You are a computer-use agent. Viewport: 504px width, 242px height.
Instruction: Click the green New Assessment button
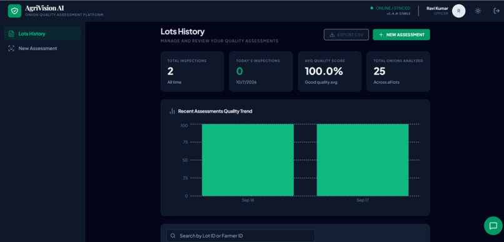point(401,35)
